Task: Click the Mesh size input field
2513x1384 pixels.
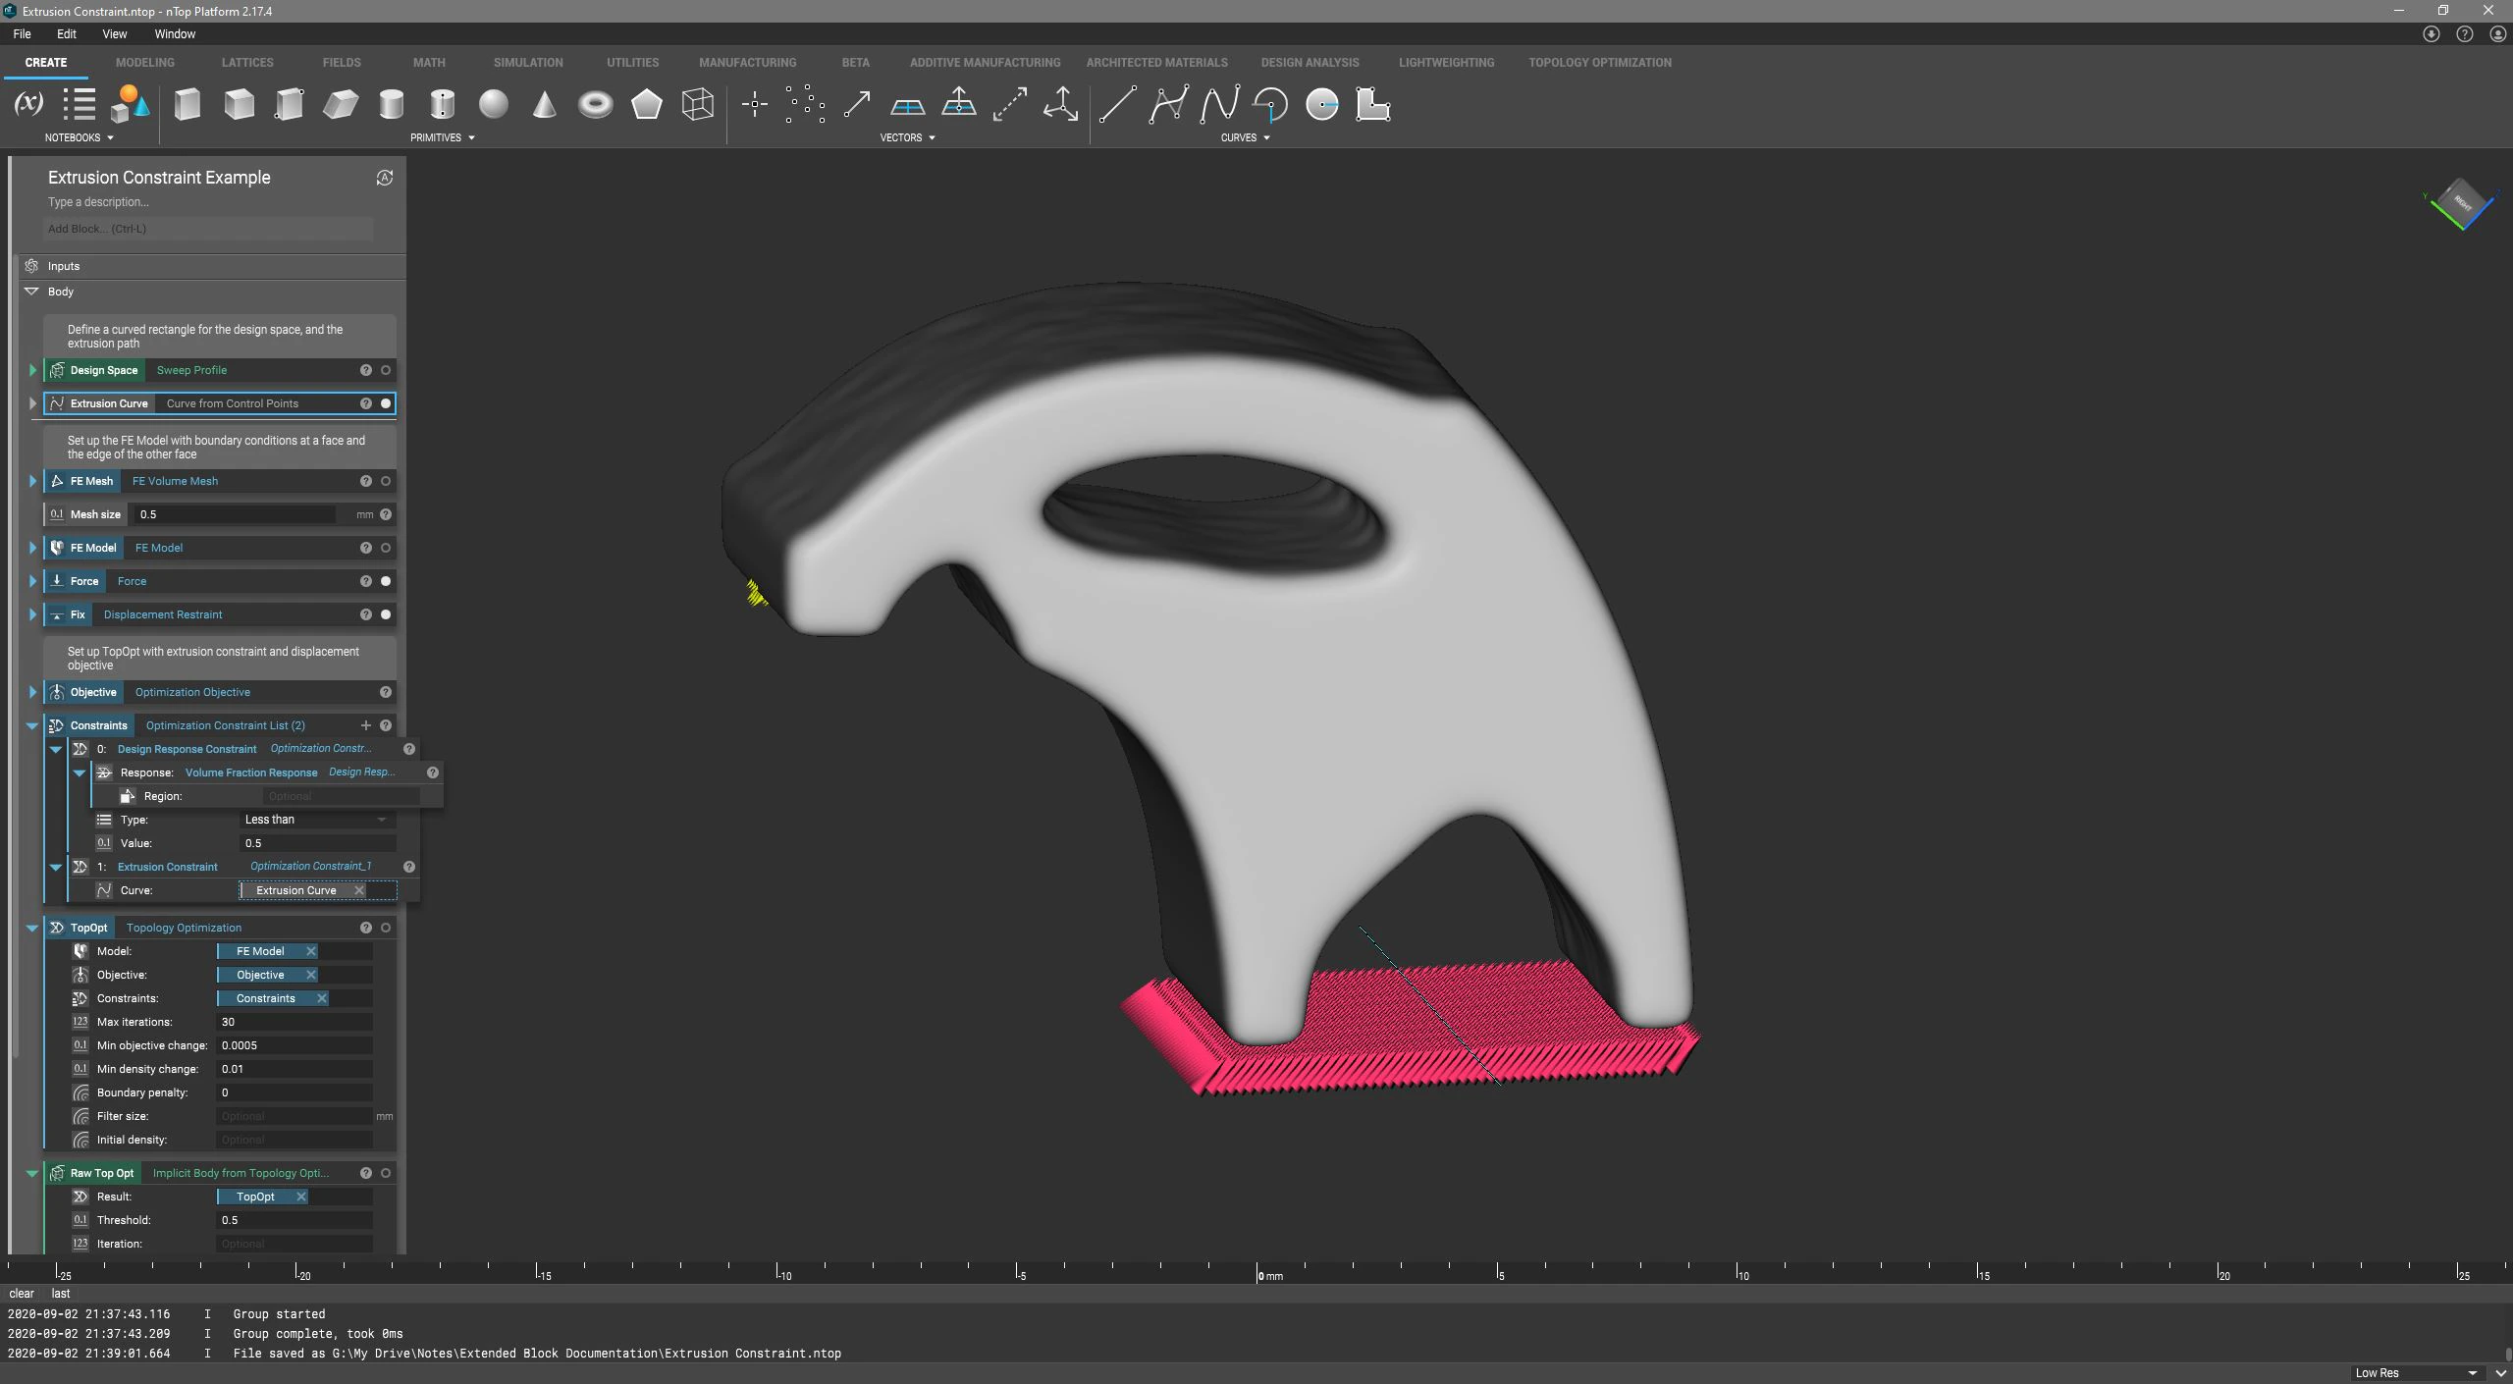Action: (233, 514)
